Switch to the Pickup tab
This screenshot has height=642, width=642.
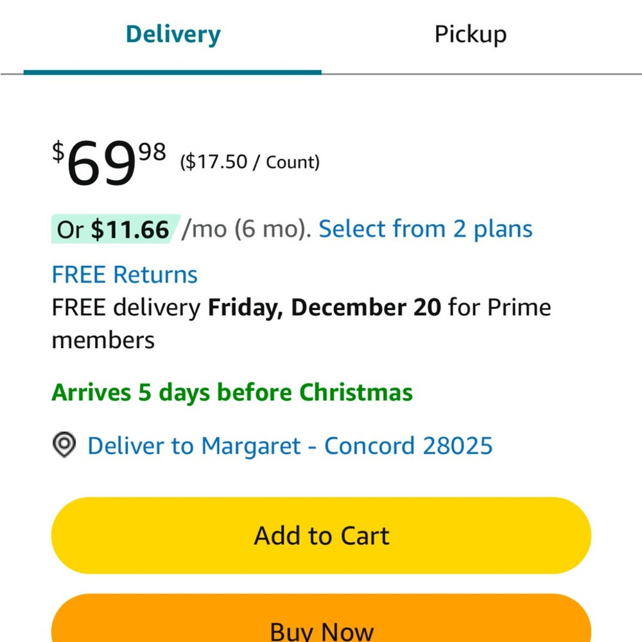pos(471,35)
